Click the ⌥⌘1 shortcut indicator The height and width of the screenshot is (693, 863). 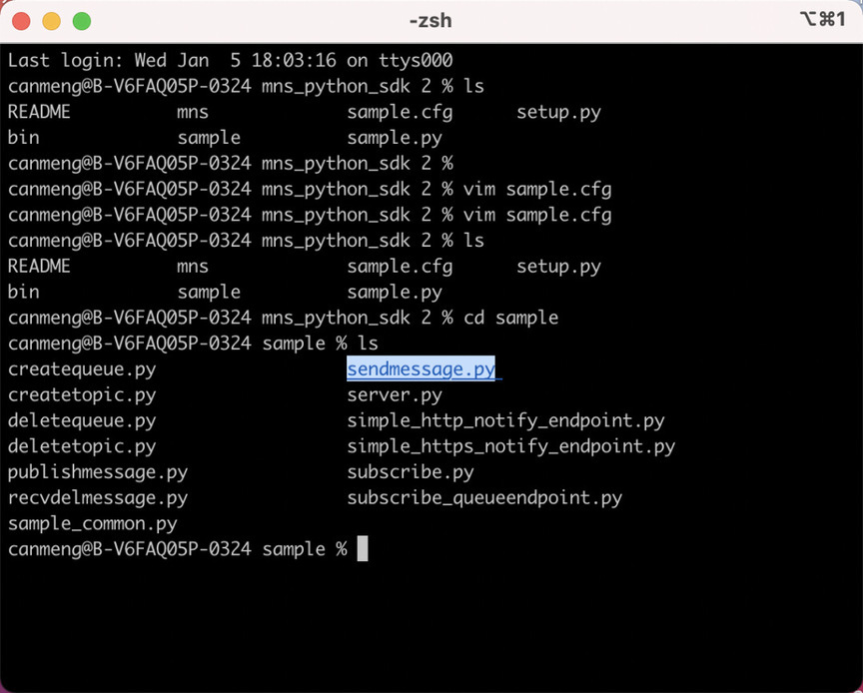[822, 19]
